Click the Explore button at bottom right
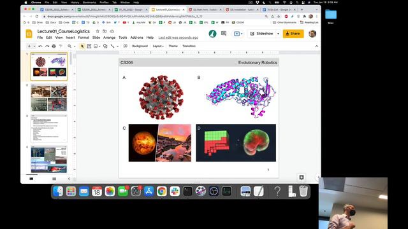 pyautogui.click(x=302, y=177)
